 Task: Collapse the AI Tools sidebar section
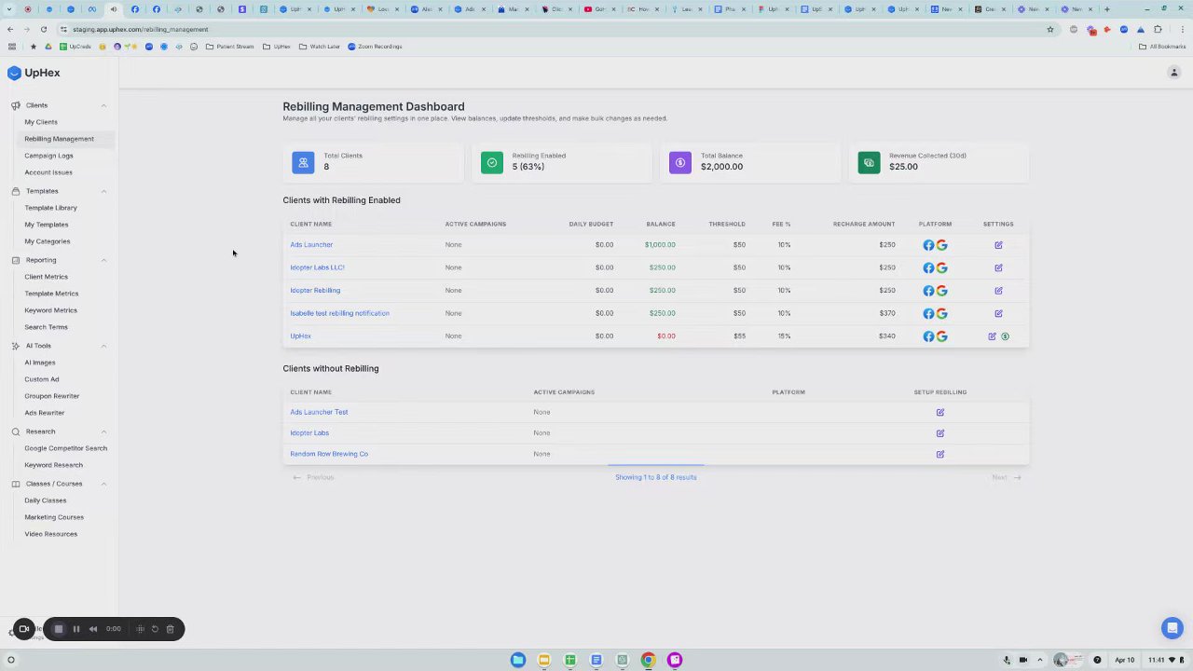(103, 346)
